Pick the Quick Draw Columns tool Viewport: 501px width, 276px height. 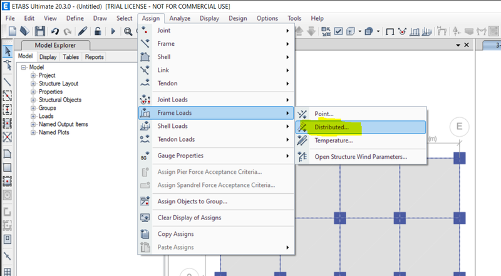point(7,110)
